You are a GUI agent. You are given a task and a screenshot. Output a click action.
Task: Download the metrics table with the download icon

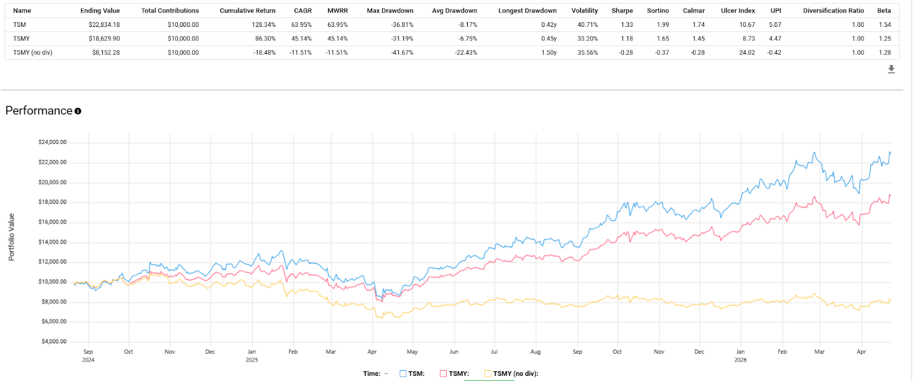[x=891, y=69]
